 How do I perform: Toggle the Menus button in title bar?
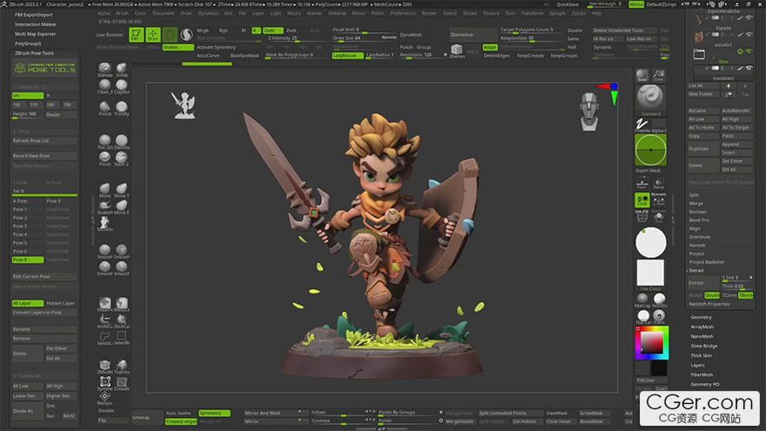(636, 4)
